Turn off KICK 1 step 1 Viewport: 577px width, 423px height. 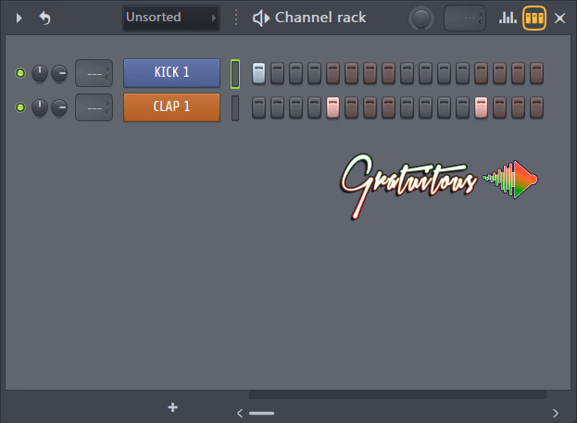tap(258, 73)
